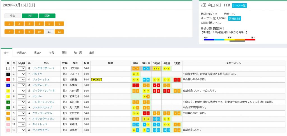Open the My印 dropdown for クリノプレミアム
The image size is (287, 136).
tap(21, 113)
